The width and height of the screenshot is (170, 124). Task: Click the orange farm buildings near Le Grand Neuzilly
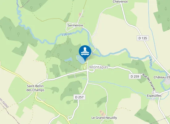click(102, 113)
